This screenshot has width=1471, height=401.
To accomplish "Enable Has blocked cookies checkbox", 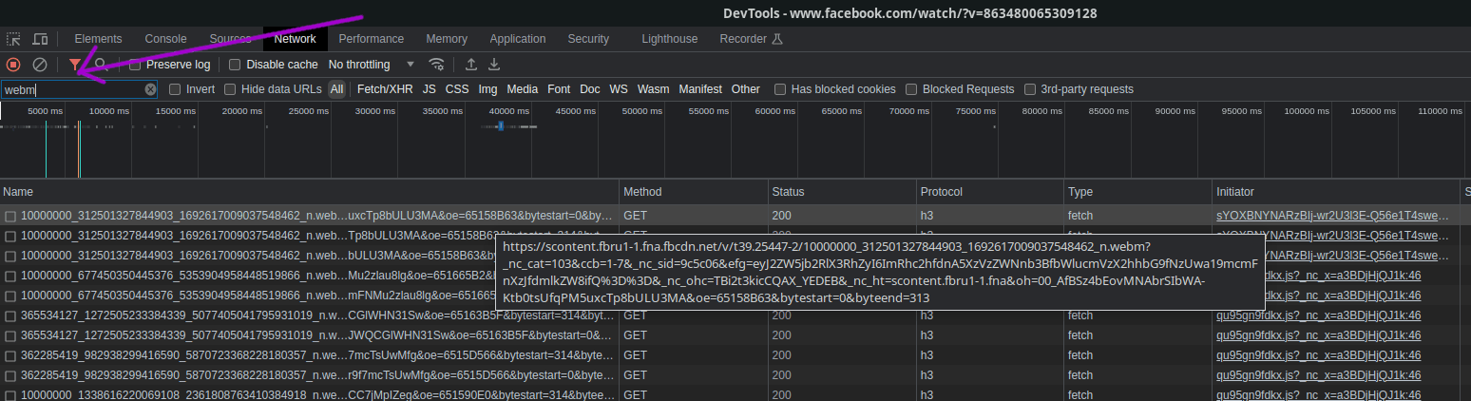I will click(780, 89).
